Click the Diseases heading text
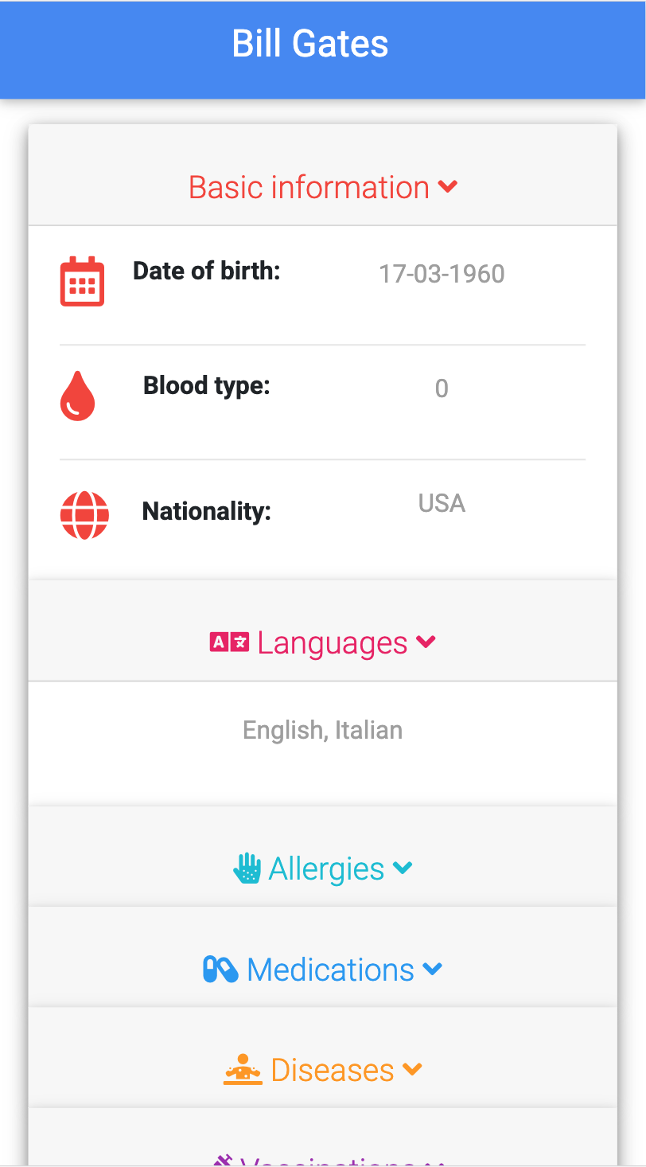The width and height of the screenshot is (646, 1167). (x=333, y=1071)
